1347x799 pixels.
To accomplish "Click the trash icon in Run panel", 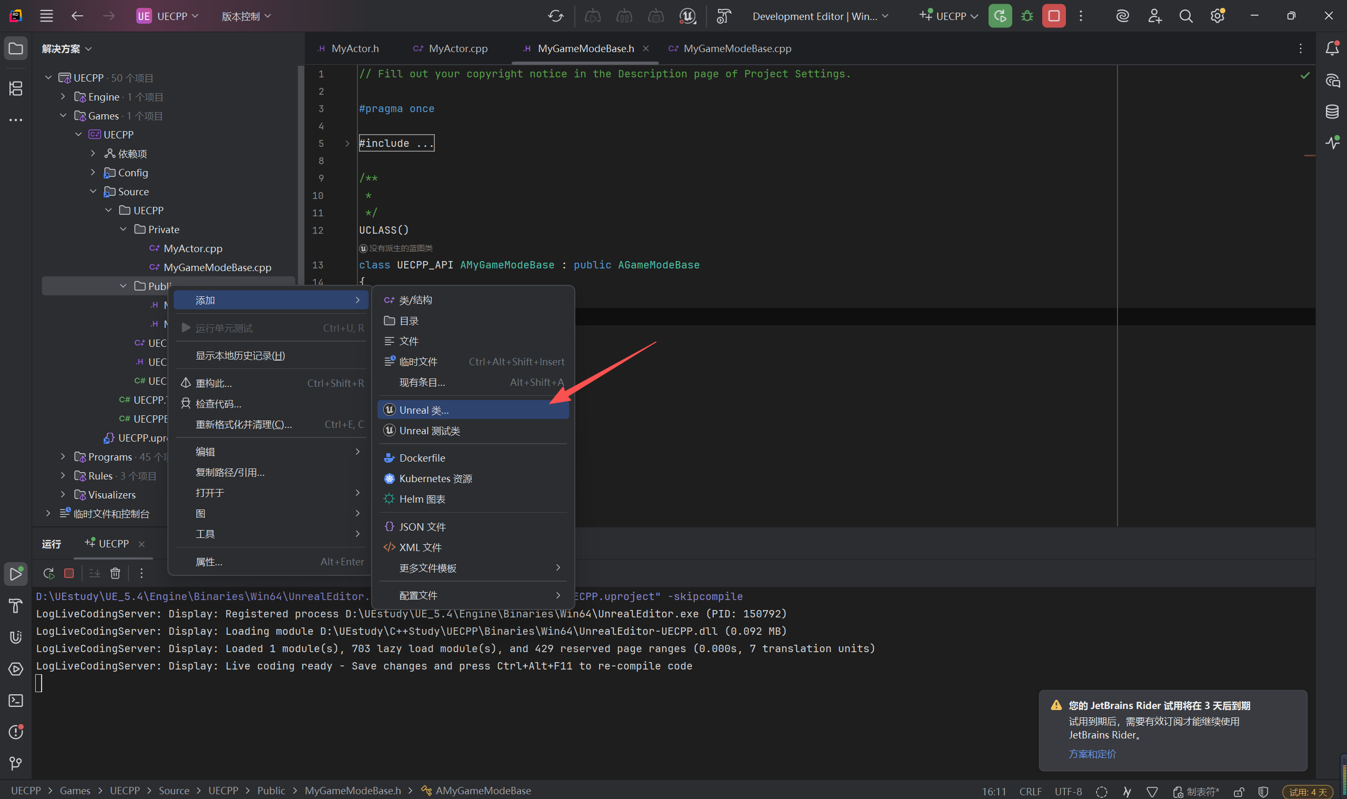I will [115, 573].
